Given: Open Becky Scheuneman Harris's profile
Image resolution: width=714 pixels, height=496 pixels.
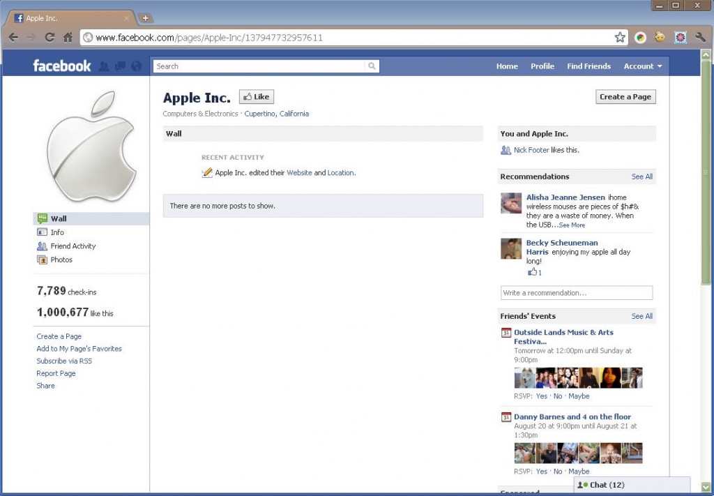Looking at the screenshot, I should tap(562, 248).
